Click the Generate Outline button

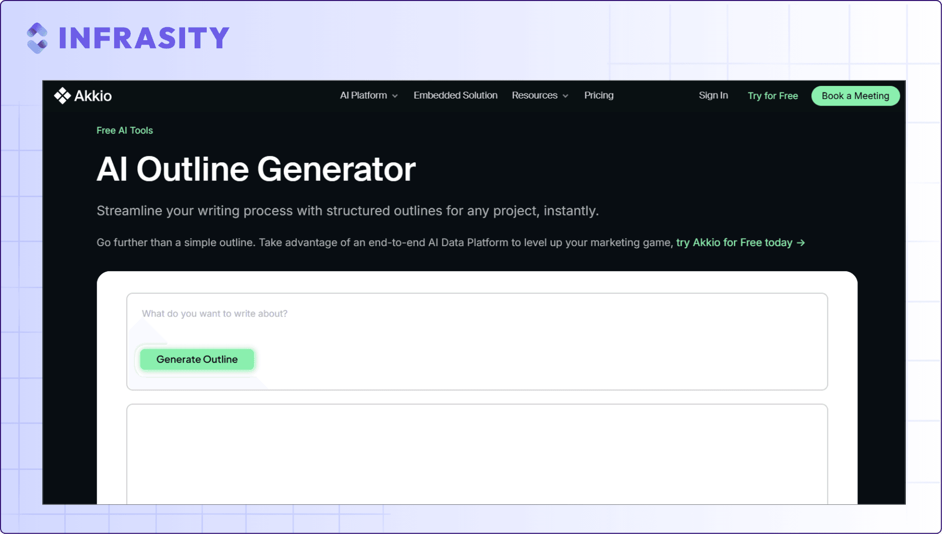pos(197,360)
